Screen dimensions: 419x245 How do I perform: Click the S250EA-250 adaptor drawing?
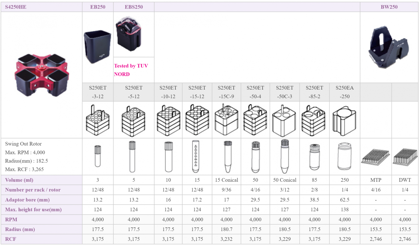tap(344, 121)
